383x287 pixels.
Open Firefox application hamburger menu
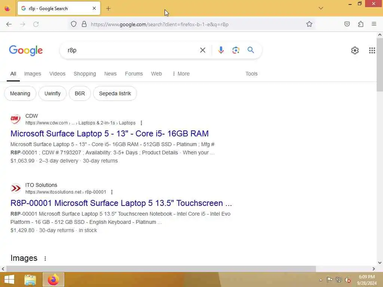pyautogui.click(x=374, y=24)
